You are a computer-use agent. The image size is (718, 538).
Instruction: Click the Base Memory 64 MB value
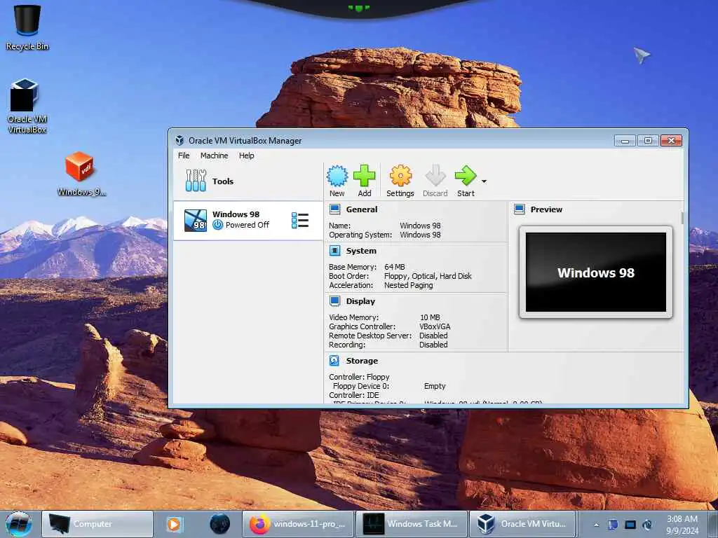[394, 267]
